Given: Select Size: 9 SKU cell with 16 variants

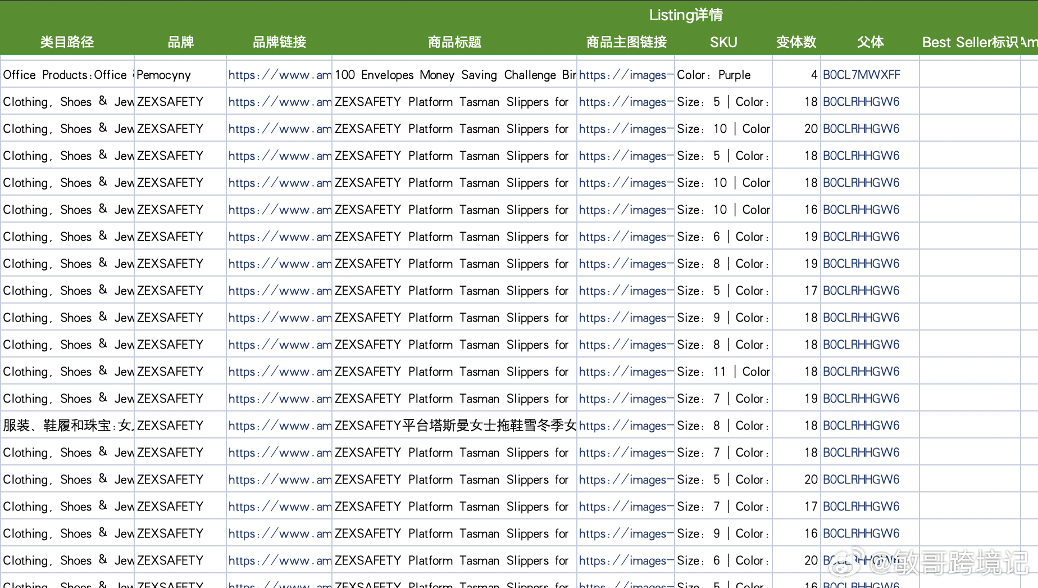Looking at the screenshot, I should [x=723, y=533].
